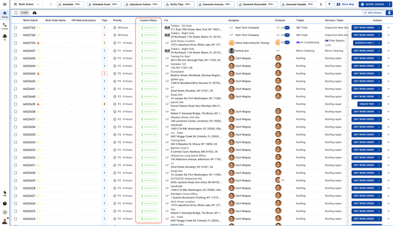Screen dimensions: 393x226
Task: Click location photo for 6422647 row
Action: 167,50
